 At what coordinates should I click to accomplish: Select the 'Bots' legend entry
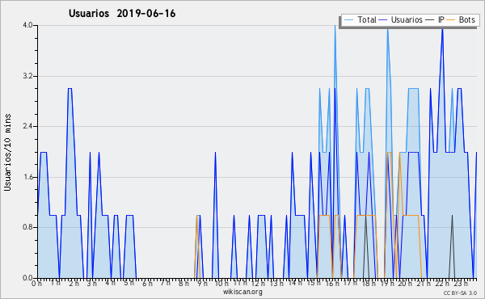click(466, 19)
